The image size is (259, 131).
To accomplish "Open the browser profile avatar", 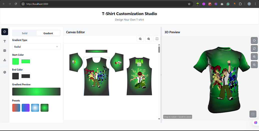I will tap(249, 4).
